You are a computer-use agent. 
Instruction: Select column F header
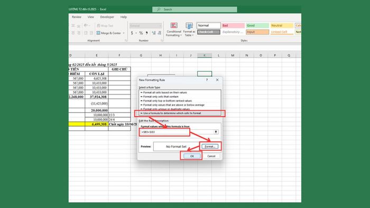click(119, 55)
